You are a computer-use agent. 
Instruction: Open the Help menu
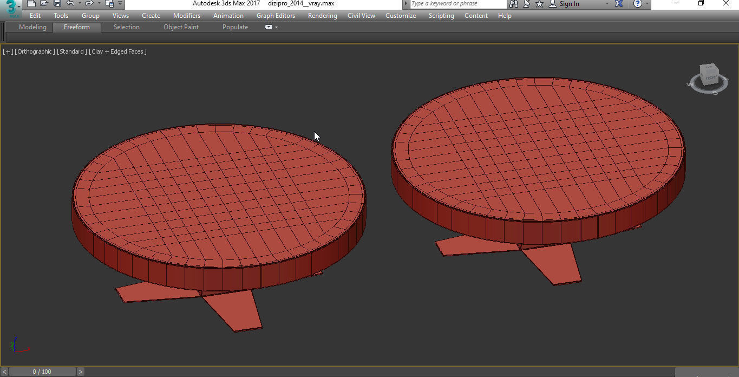505,16
